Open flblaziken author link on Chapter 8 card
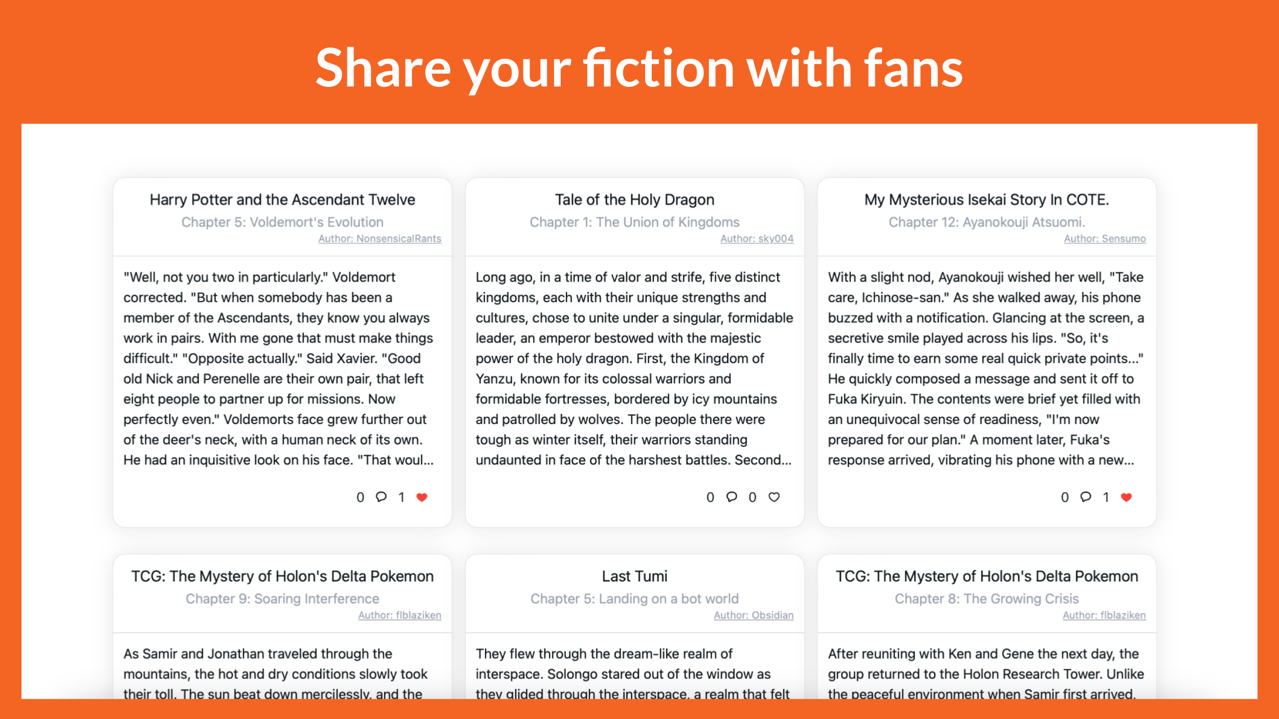Screen dimensions: 1279x719 click(x=1104, y=615)
